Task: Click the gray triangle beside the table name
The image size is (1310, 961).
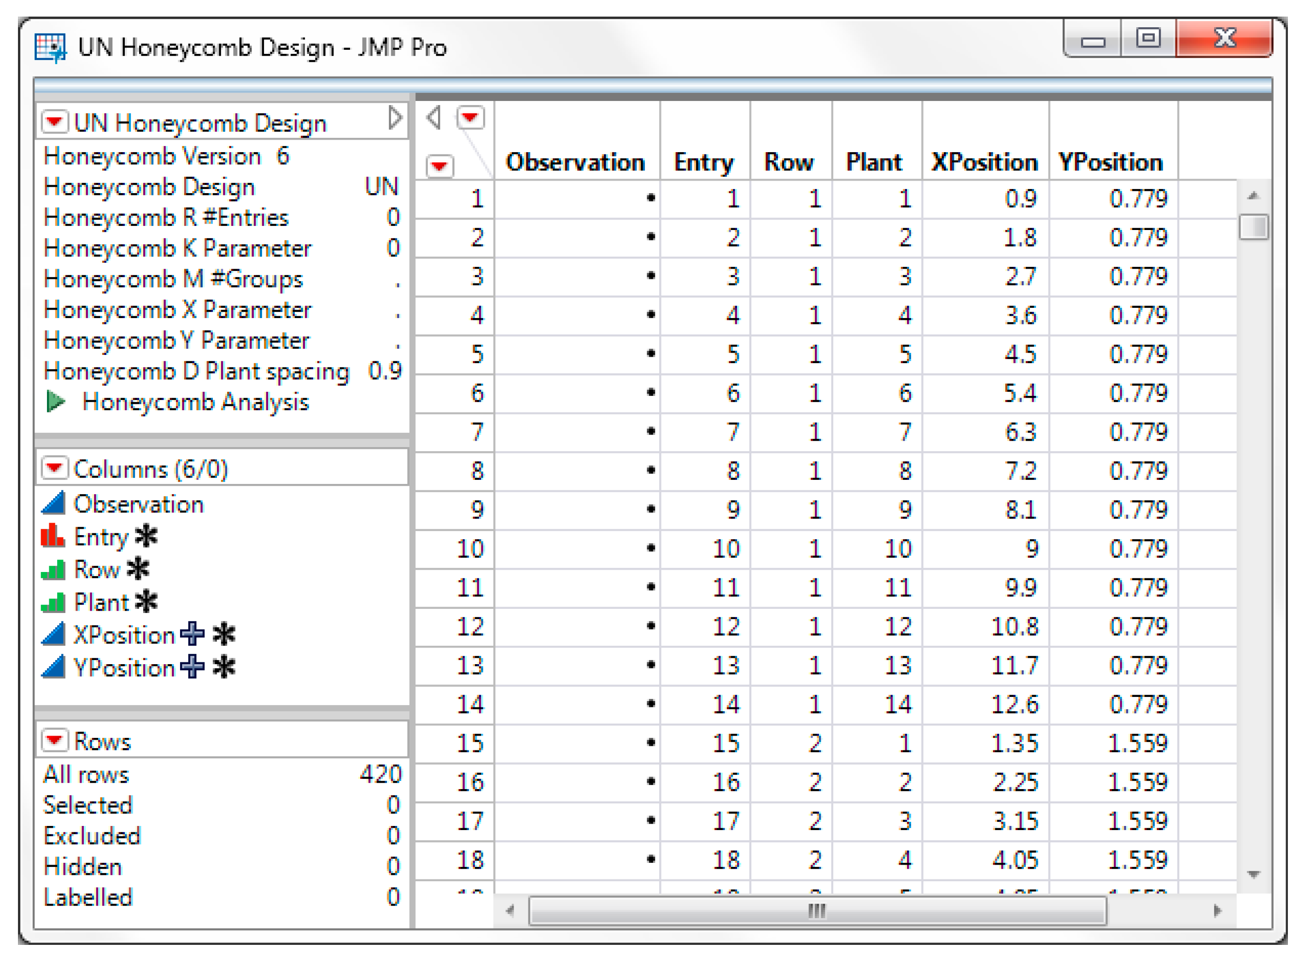Action: [x=395, y=118]
